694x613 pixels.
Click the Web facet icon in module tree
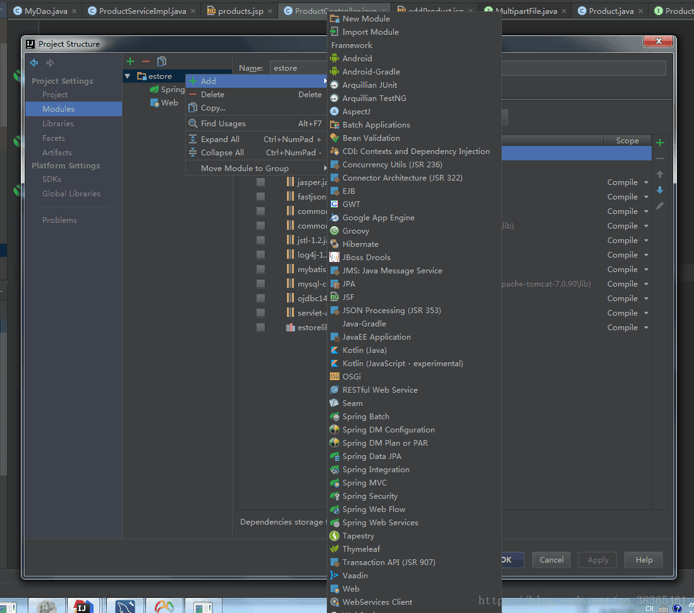click(154, 102)
